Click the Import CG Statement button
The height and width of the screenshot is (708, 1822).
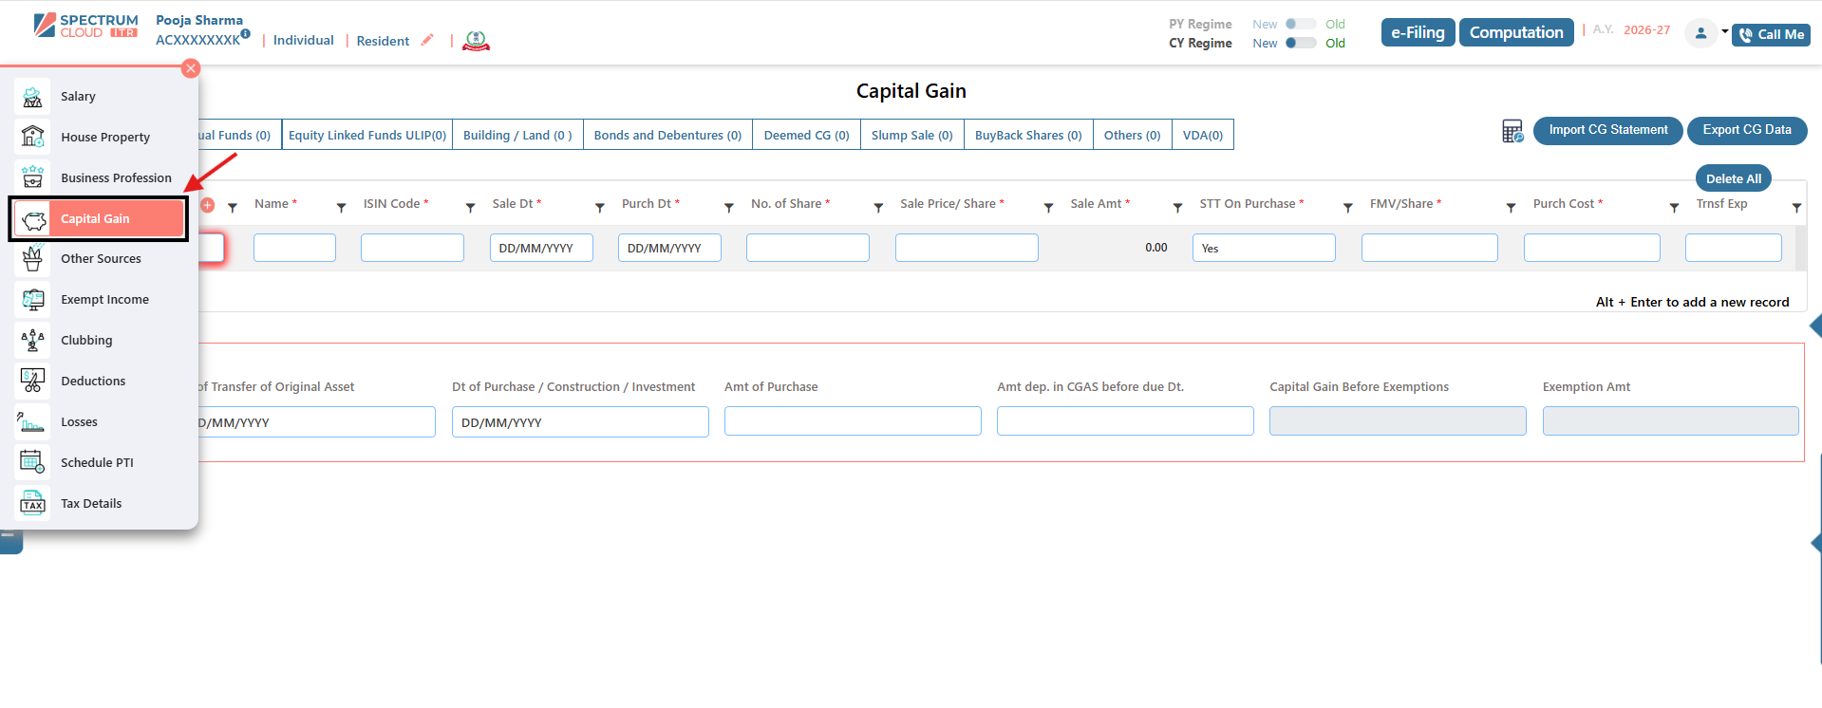coord(1607,130)
